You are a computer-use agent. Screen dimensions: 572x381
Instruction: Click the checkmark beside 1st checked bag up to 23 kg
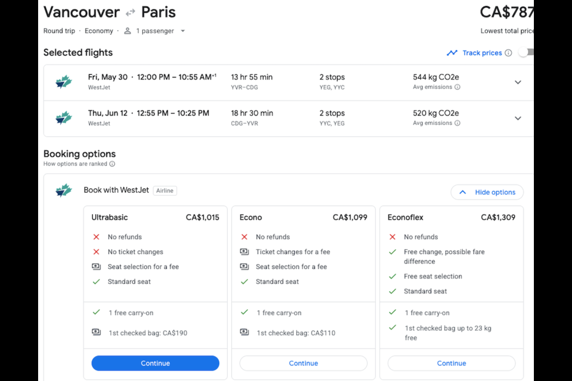click(393, 327)
